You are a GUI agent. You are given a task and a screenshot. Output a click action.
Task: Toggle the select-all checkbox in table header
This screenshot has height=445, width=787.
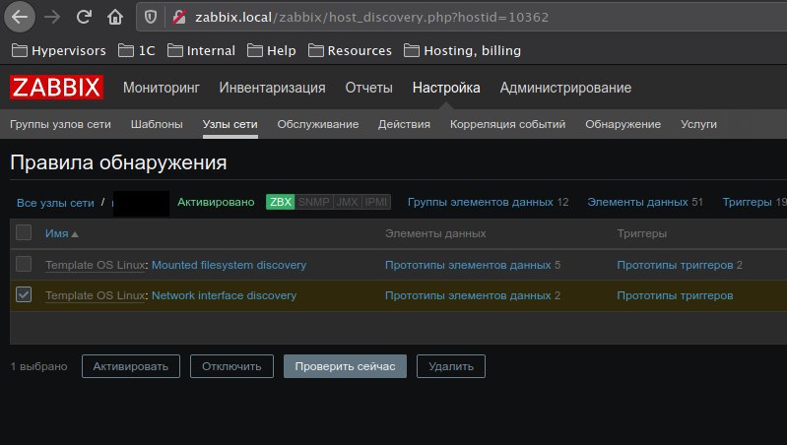coord(24,232)
